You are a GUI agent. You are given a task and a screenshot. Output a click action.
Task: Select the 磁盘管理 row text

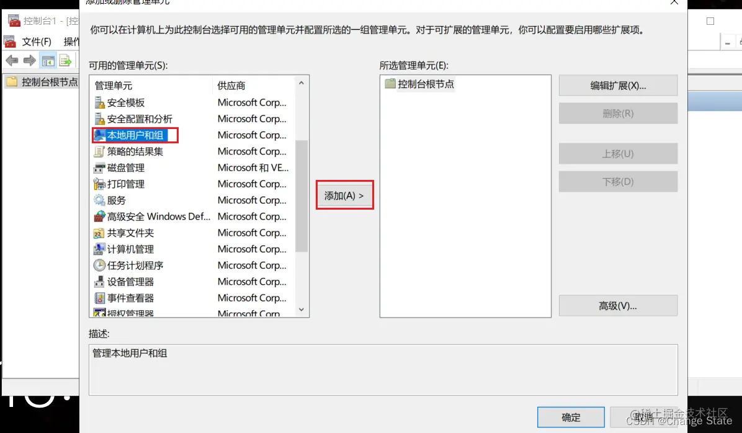click(126, 167)
